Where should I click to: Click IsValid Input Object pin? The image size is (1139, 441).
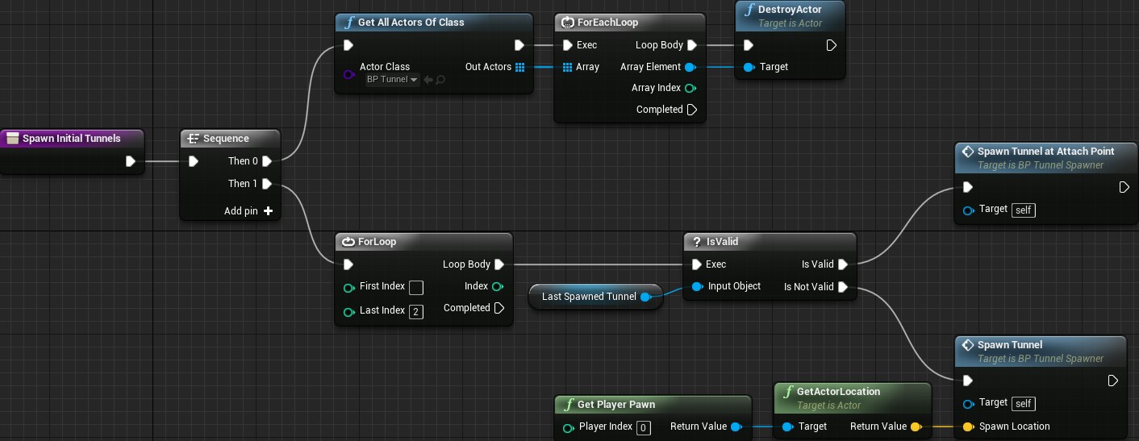(x=697, y=286)
